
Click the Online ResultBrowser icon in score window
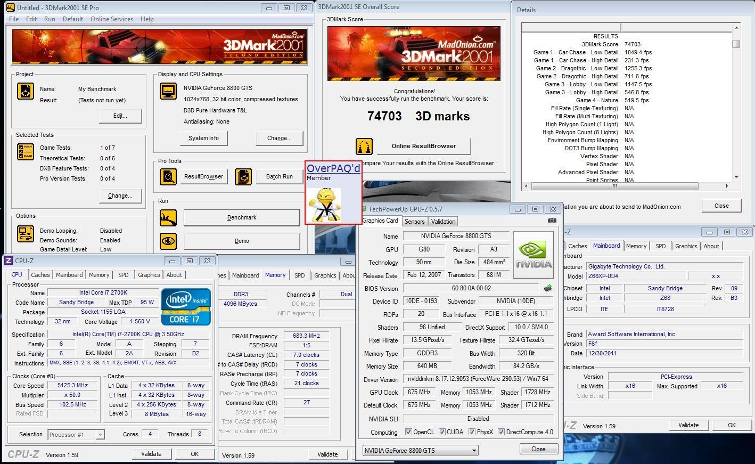(x=364, y=146)
